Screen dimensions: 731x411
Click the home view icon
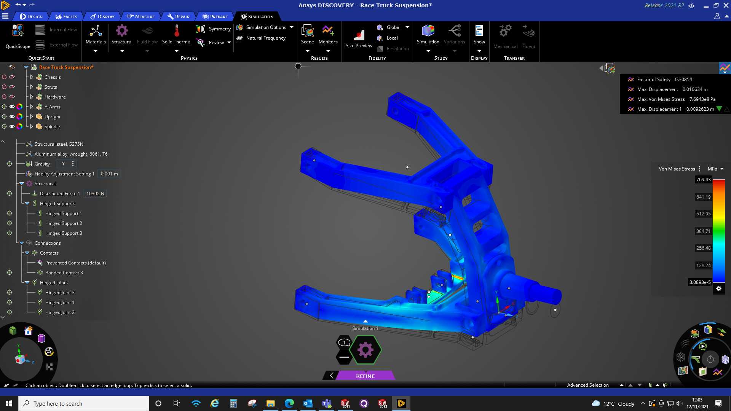28,331
